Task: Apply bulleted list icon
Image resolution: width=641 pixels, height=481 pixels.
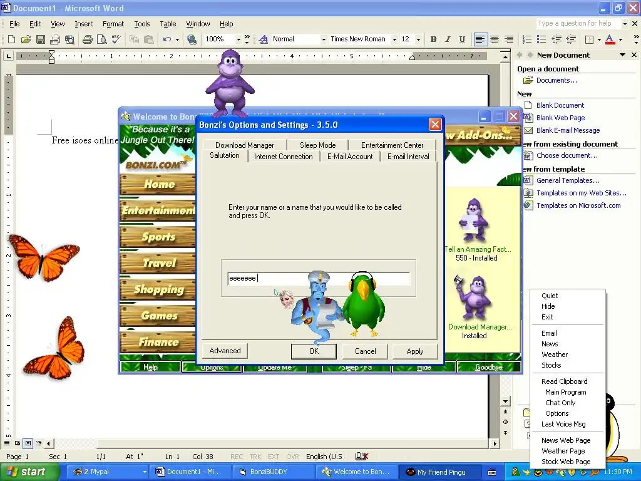Action: coord(541,39)
